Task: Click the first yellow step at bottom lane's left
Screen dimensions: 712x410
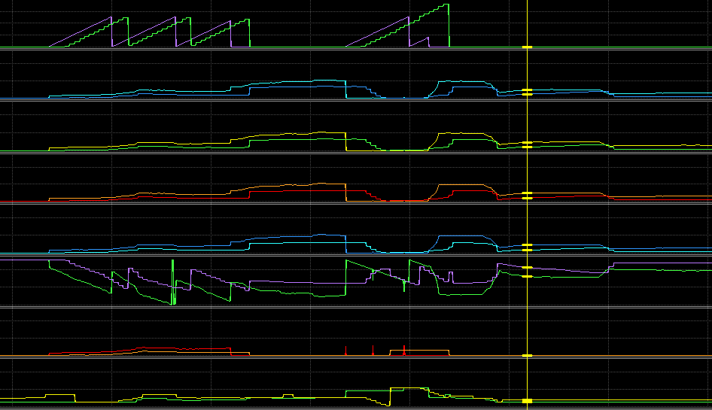Action: [x=60, y=395]
